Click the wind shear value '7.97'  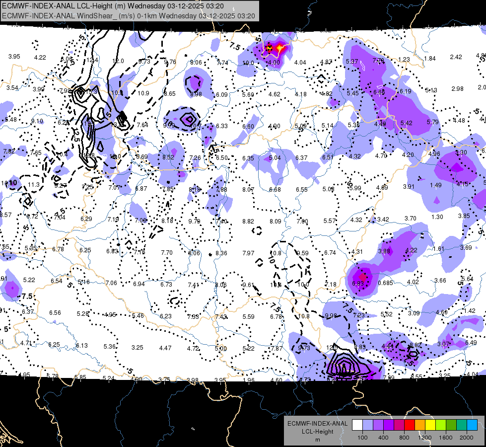point(248,253)
